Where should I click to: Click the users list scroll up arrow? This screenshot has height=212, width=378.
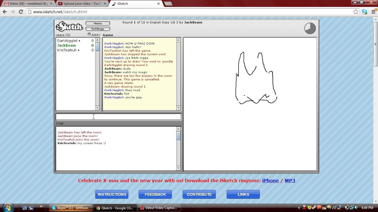pyautogui.click(x=97, y=40)
